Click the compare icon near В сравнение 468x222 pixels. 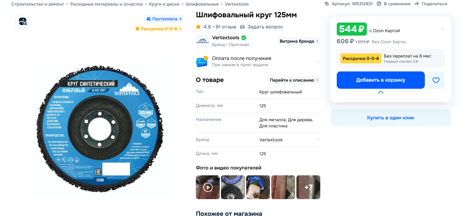[x=379, y=4]
